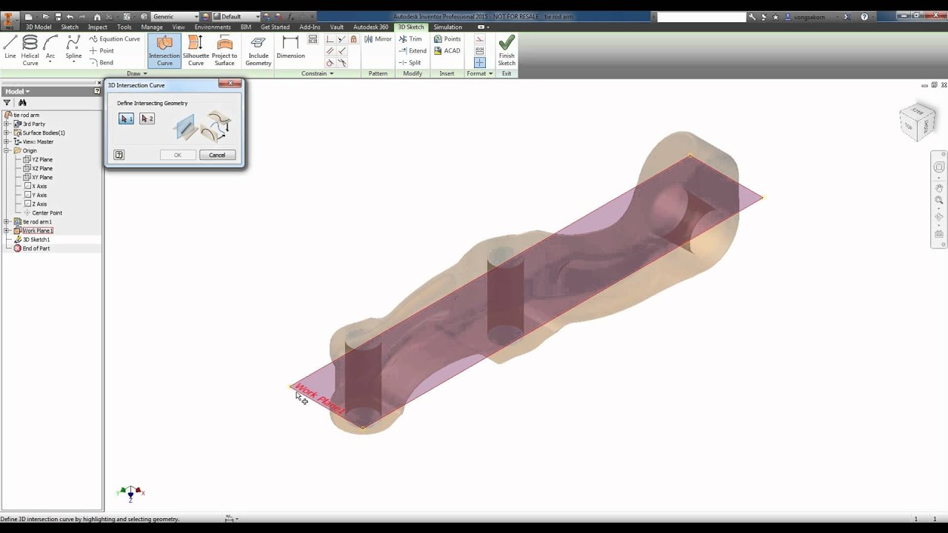
Task: Open the Environments tab
Action: pos(213,27)
